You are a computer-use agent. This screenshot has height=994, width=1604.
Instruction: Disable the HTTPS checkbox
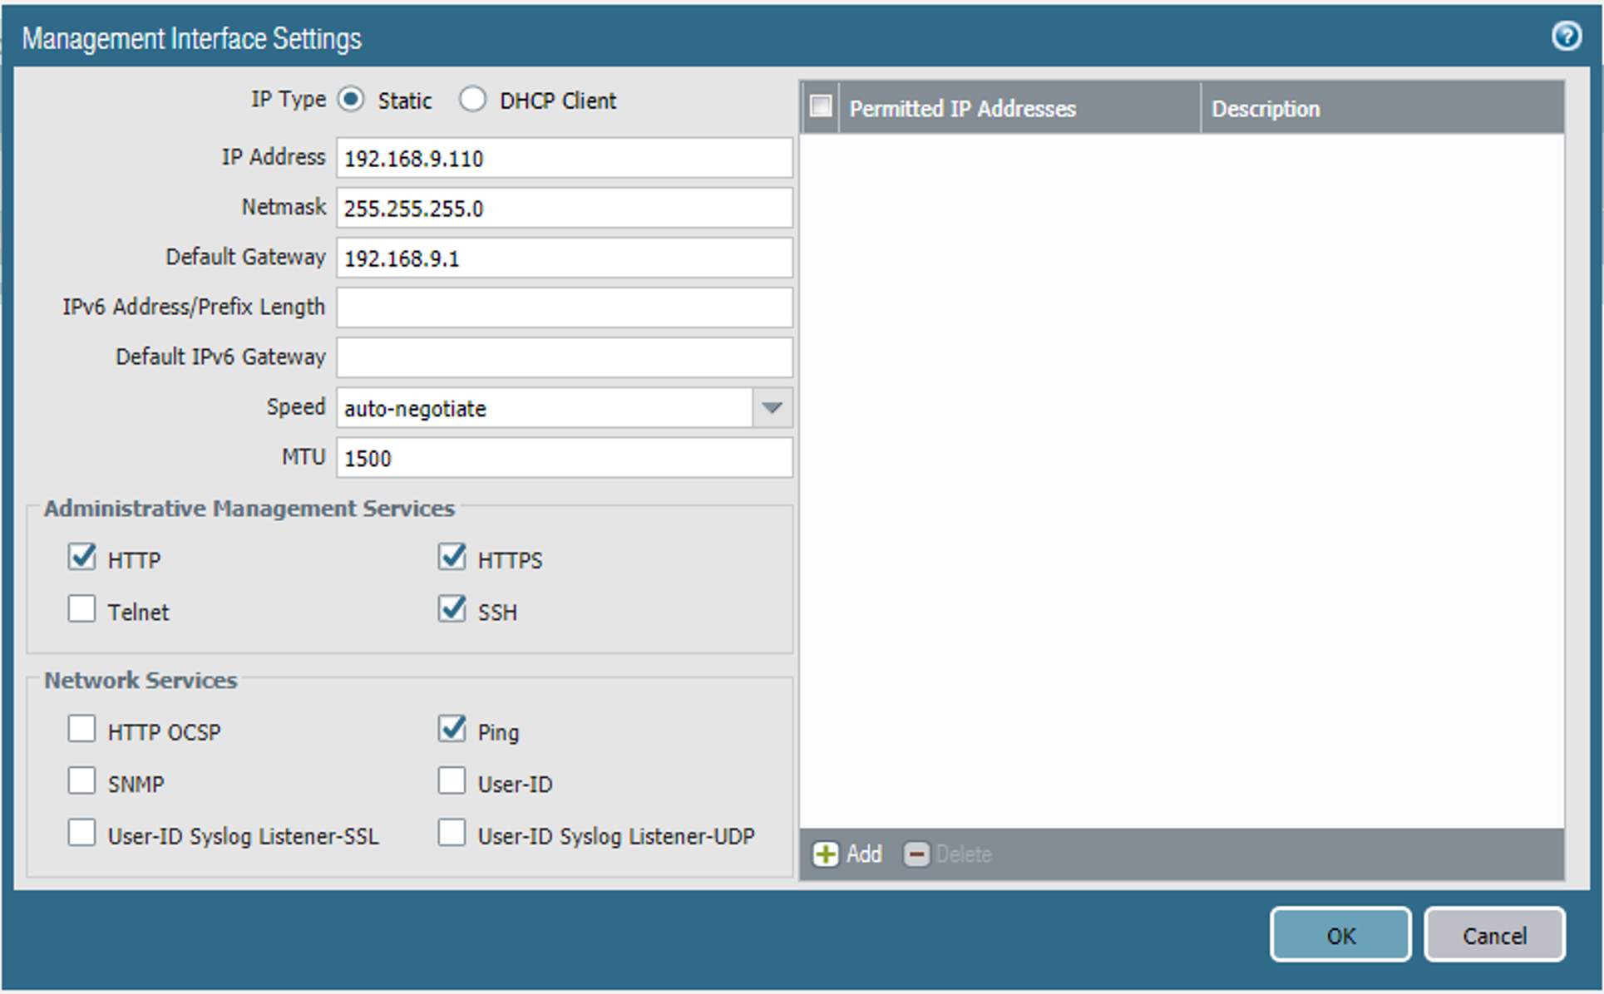click(x=452, y=558)
